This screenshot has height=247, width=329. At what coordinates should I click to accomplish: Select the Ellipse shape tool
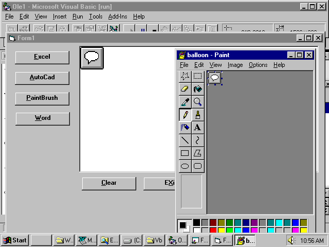tap(185, 166)
